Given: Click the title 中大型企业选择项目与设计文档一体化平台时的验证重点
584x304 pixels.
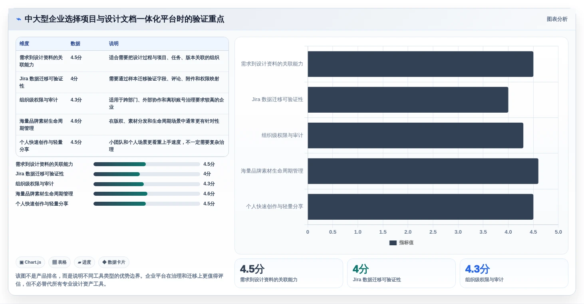Looking at the screenshot, I should (x=124, y=19).
